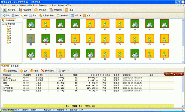Select the B4 coffee-cup cell
The width and height of the screenshot is (185, 112).
[46, 38]
